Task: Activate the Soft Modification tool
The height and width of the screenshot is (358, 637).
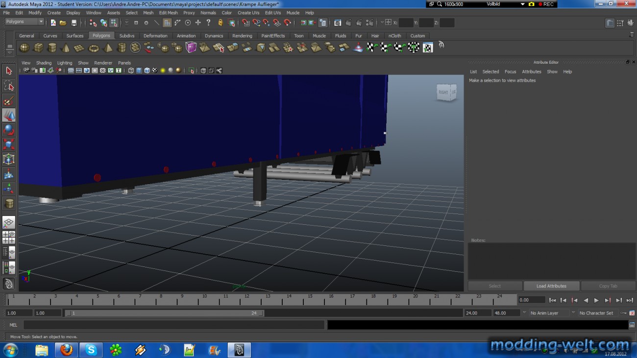Action: 9,174
